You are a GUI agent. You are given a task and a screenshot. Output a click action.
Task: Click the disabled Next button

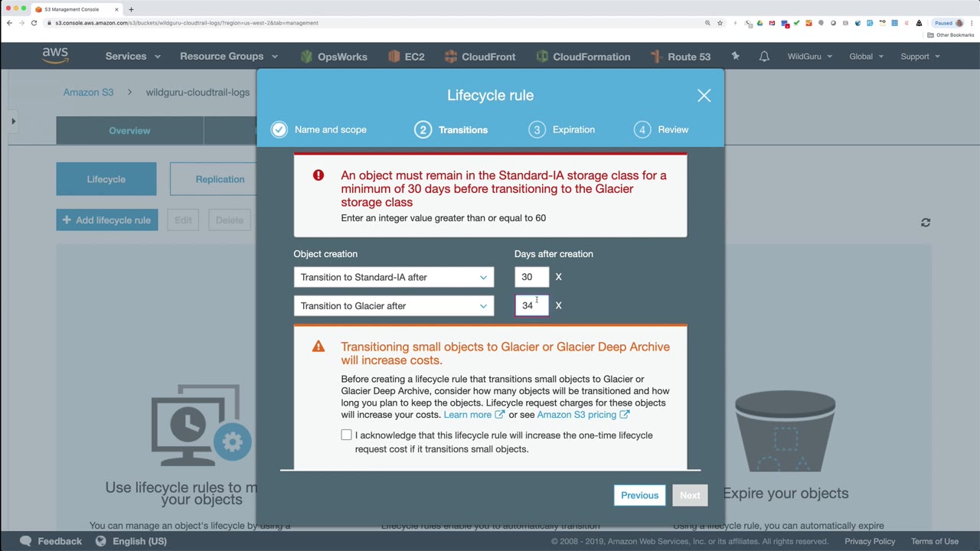690,495
